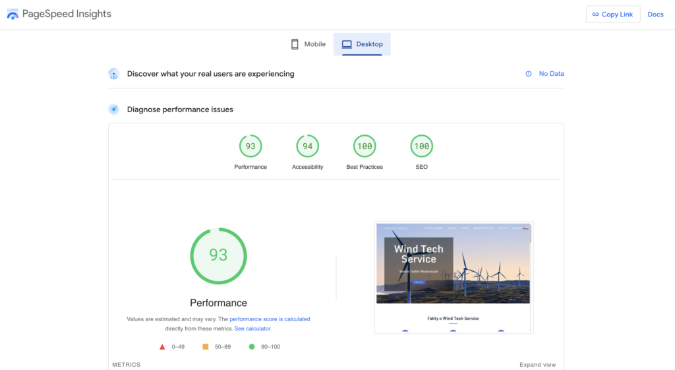The width and height of the screenshot is (675, 370).
Task: Open the Docs link
Action: tap(655, 15)
